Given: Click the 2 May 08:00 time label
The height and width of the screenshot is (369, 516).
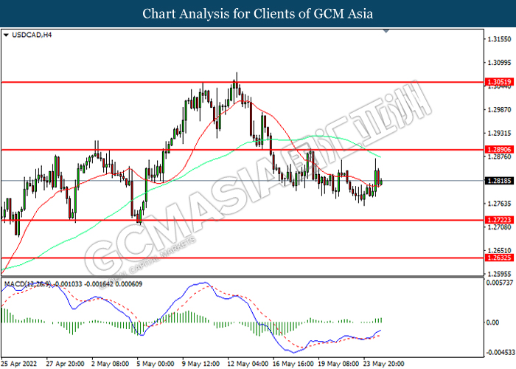Looking at the screenshot, I should click(x=111, y=364).
